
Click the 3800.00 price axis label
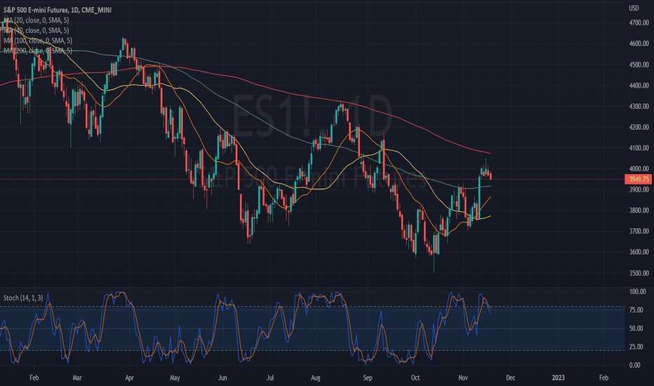[639, 211]
